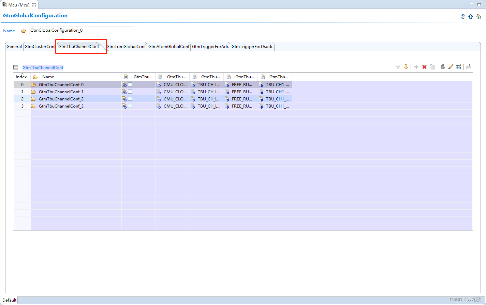Open CMU_CLO... value in GtmTbuChannelConf_1 row
The image size is (486, 305).
(x=175, y=92)
